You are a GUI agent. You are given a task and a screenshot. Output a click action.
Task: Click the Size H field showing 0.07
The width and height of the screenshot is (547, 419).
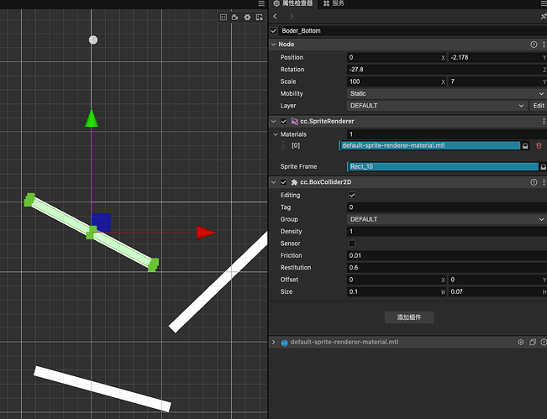click(x=497, y=291)
